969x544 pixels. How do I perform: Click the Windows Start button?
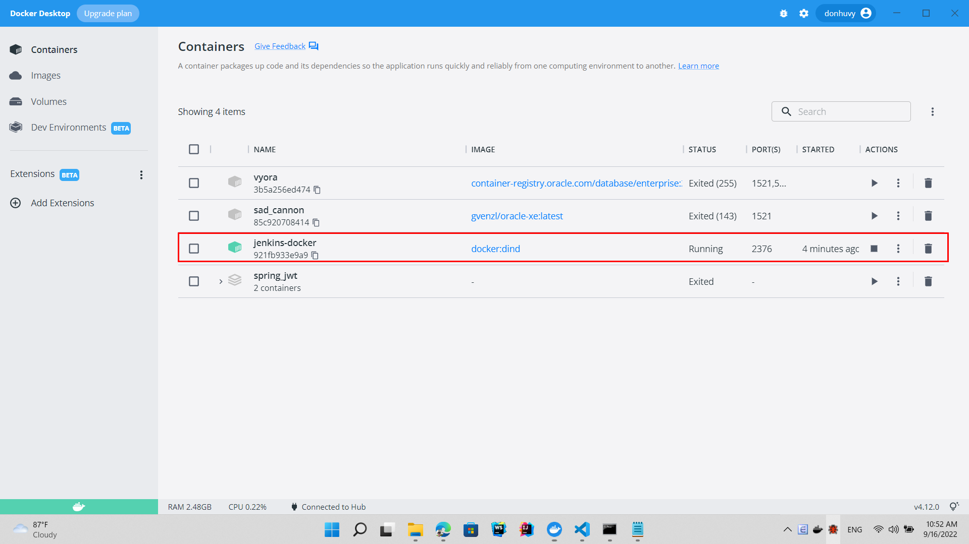(x=332, y=529)
